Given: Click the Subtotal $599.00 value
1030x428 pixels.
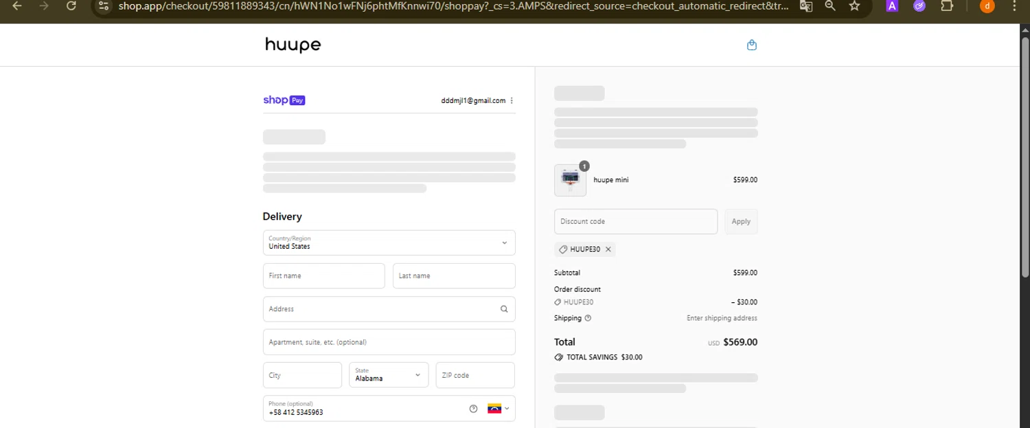Looking at the screenshot, I should [x=745, y=273].
